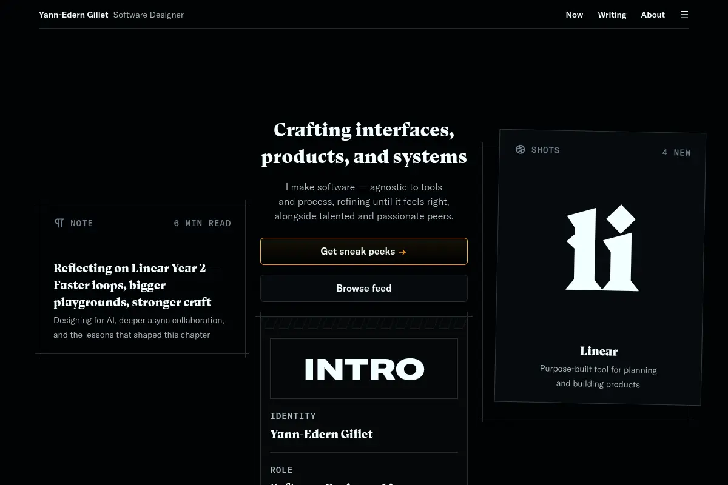Open the Writing page
Screen dimensions: 728x485
click(612, 15)
